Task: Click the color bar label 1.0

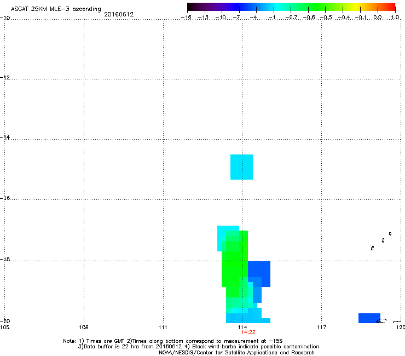Action: [x=395, y=18]
